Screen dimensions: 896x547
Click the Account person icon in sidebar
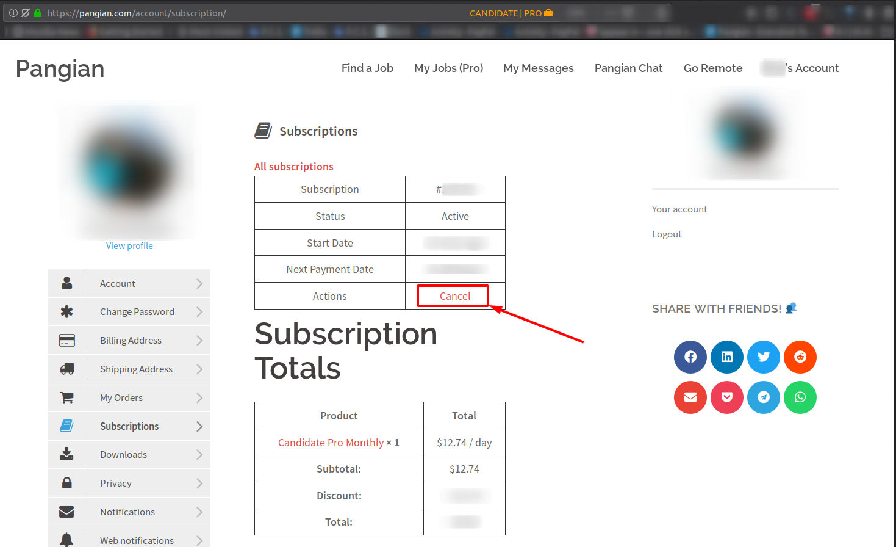coord(67,283)
